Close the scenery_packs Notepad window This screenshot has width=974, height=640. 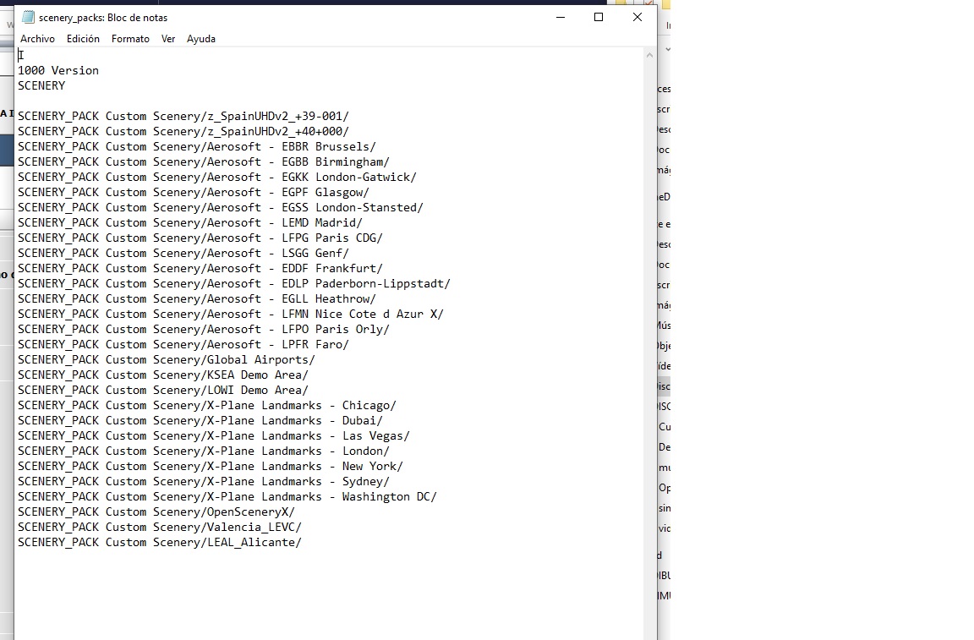637,18
